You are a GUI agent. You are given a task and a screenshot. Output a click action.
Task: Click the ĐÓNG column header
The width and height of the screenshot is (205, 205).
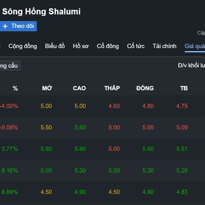click(x=145, y=88)
